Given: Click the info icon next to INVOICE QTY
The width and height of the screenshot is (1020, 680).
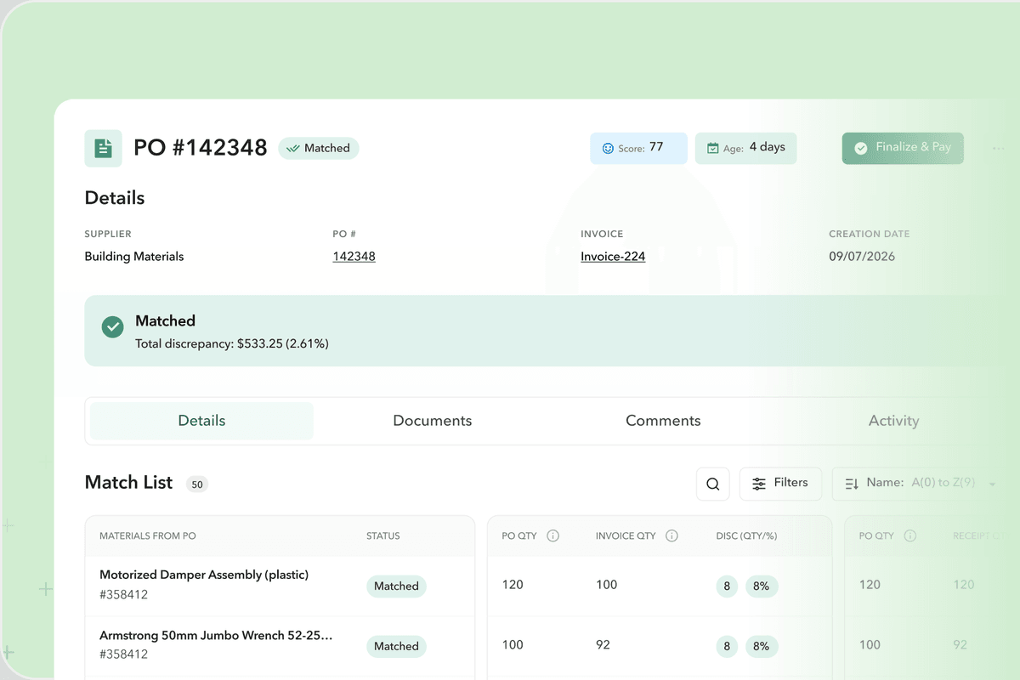Looking at the screenshot, I should click(x=671, y=535).
